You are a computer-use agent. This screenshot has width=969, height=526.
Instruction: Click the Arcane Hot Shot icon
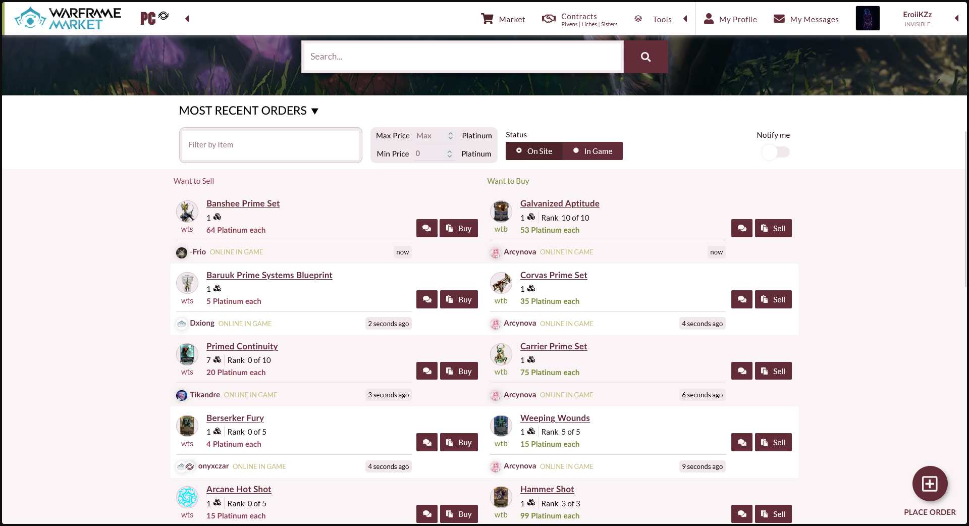[x=187, y=497]
